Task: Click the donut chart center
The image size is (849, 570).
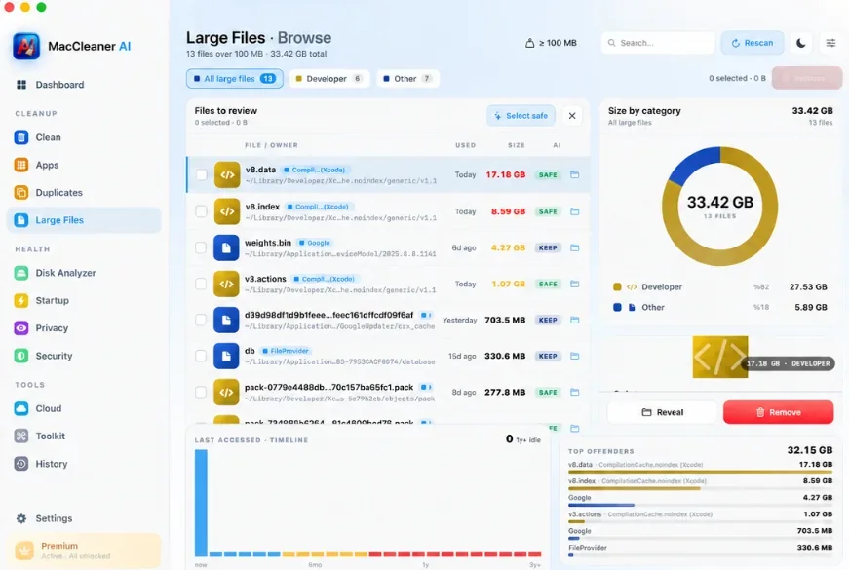Action: tap(719, 207)
